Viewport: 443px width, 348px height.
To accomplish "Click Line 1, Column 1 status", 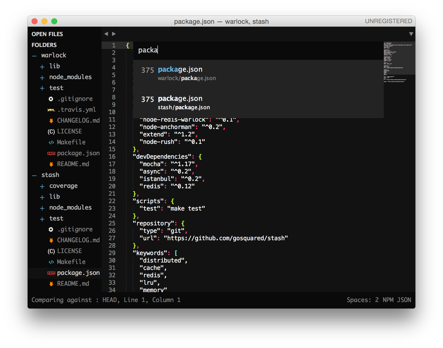I will click(152, 300).
